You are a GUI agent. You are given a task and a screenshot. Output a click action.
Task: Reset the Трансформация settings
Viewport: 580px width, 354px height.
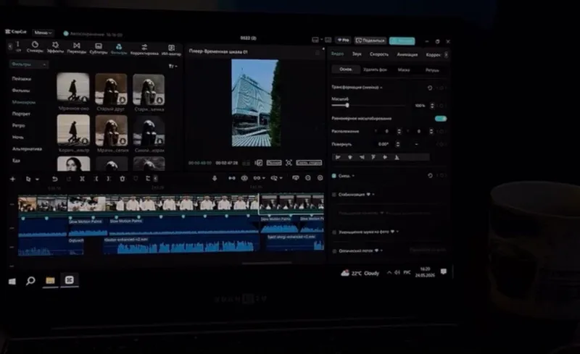430,88
